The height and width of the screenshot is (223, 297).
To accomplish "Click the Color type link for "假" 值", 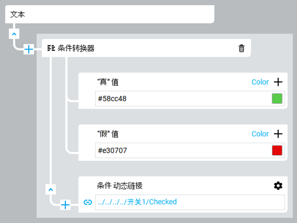I will point(260,134).
